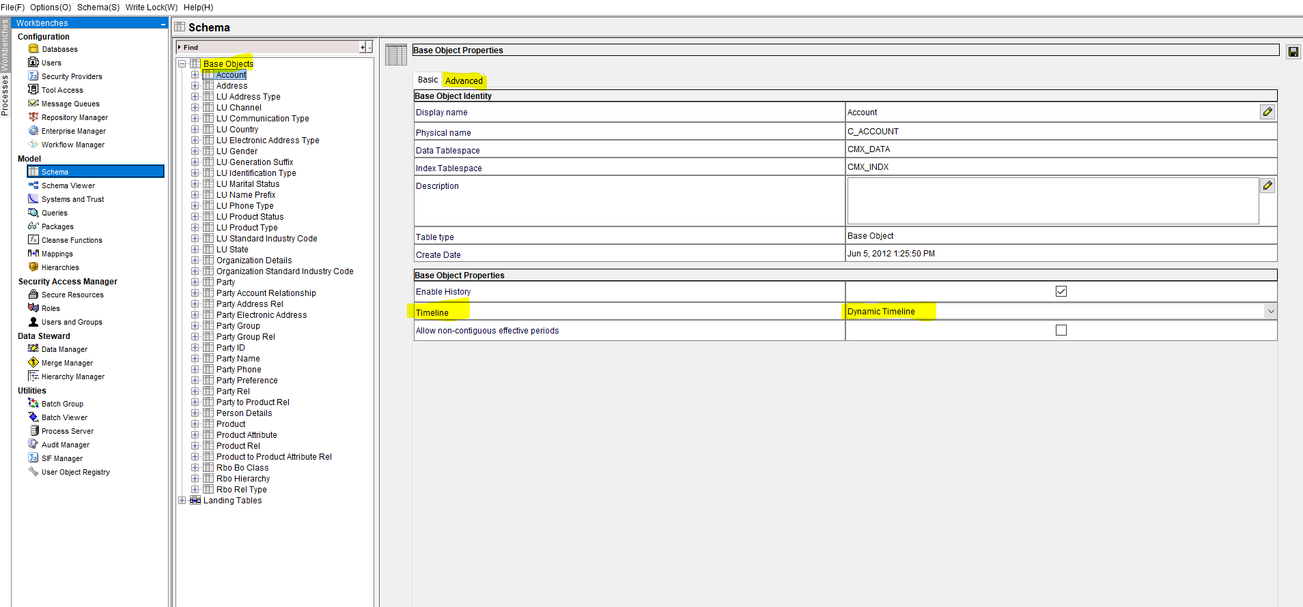This screenshot has height=607, width=1303.
Task: Open the Workflow Manager icon
Action: point(33,145)
